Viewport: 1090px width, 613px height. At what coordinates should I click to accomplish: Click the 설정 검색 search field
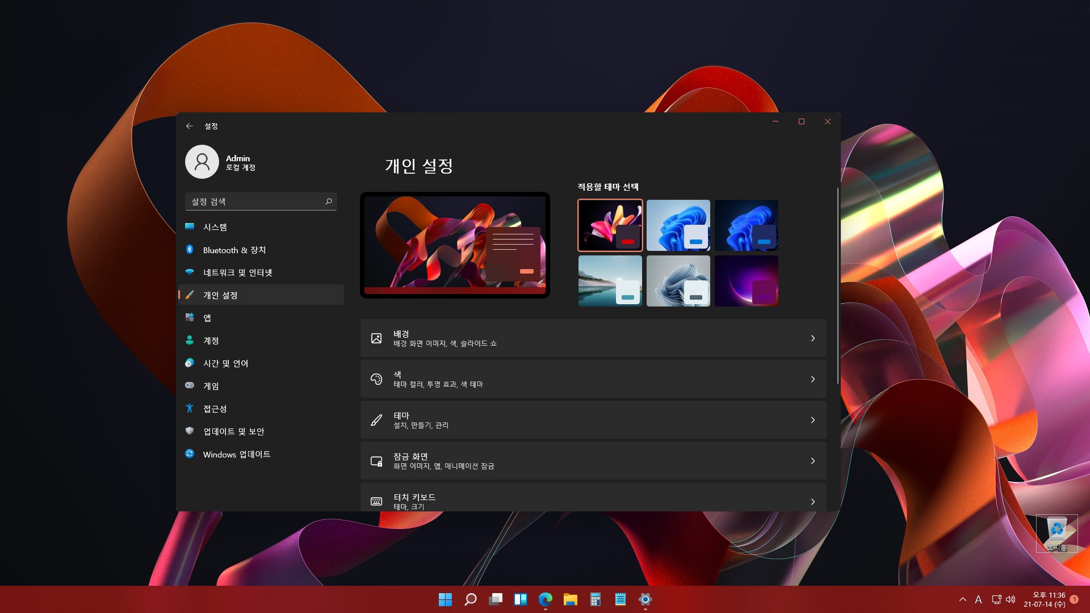tap(261, 201)
